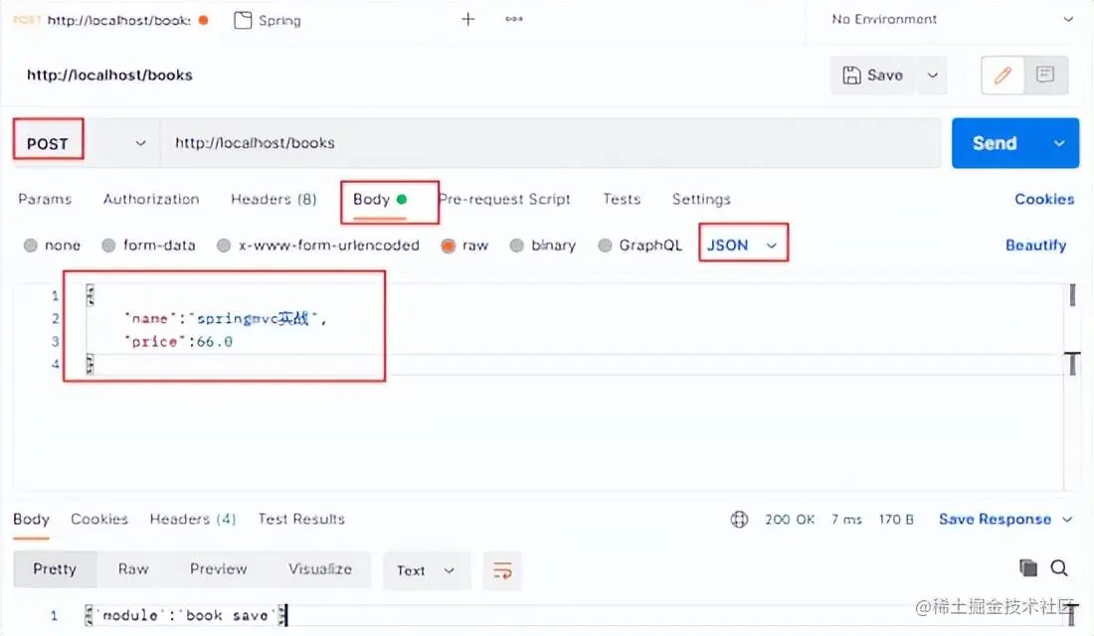Select the raw body radio button
The height and width of the screenshot is (636, 1094).
click(x=449, y=245)
